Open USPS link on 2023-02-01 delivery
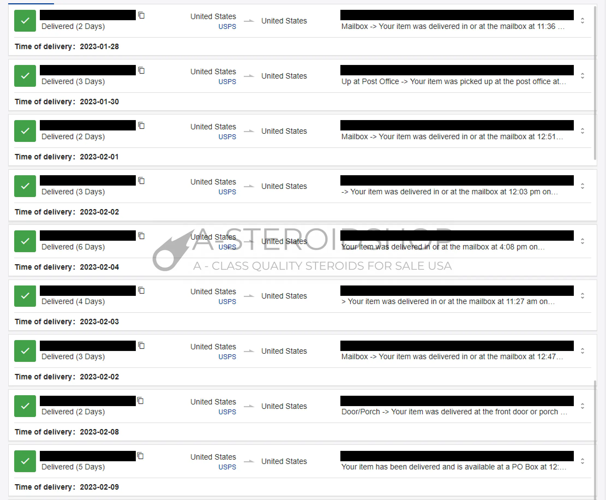606x500 pixels. [227, 137]
